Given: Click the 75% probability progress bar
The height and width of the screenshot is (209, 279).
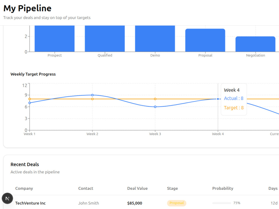Looking at the screenshot, I should (222, 203).
